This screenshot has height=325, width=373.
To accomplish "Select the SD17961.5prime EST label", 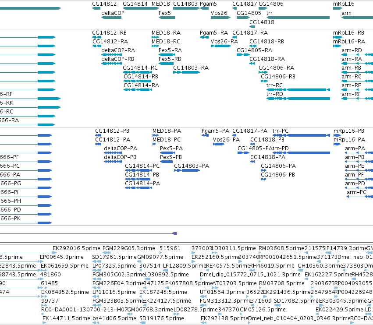I will (114, 257).
